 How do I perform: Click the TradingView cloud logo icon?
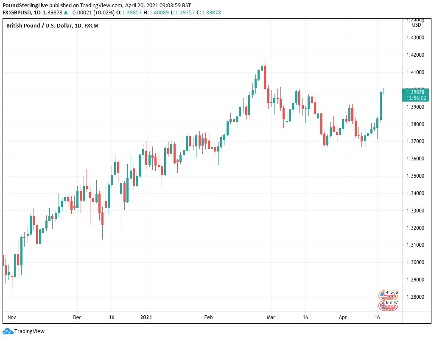[x=8, y=331]
